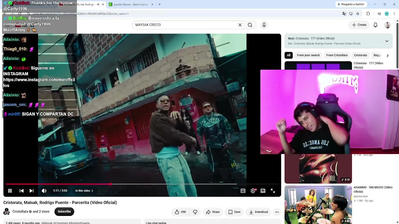Switch to the goncho Stream Kick tab
Viewport: 399px width, 224px height.
coord(131,4)
